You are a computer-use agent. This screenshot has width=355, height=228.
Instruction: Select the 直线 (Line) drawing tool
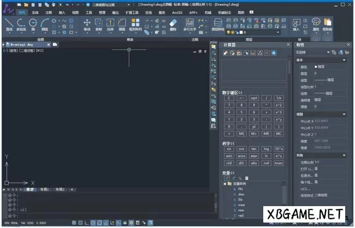tap(9, 24)
